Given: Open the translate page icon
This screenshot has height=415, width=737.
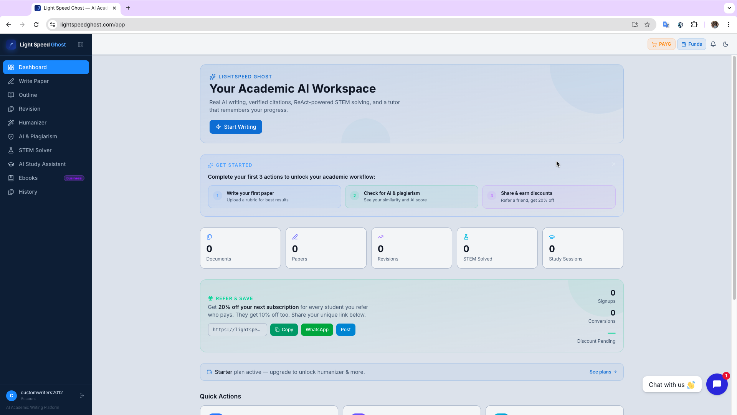Looking at the screenshot, I should [x=666, y=25].
